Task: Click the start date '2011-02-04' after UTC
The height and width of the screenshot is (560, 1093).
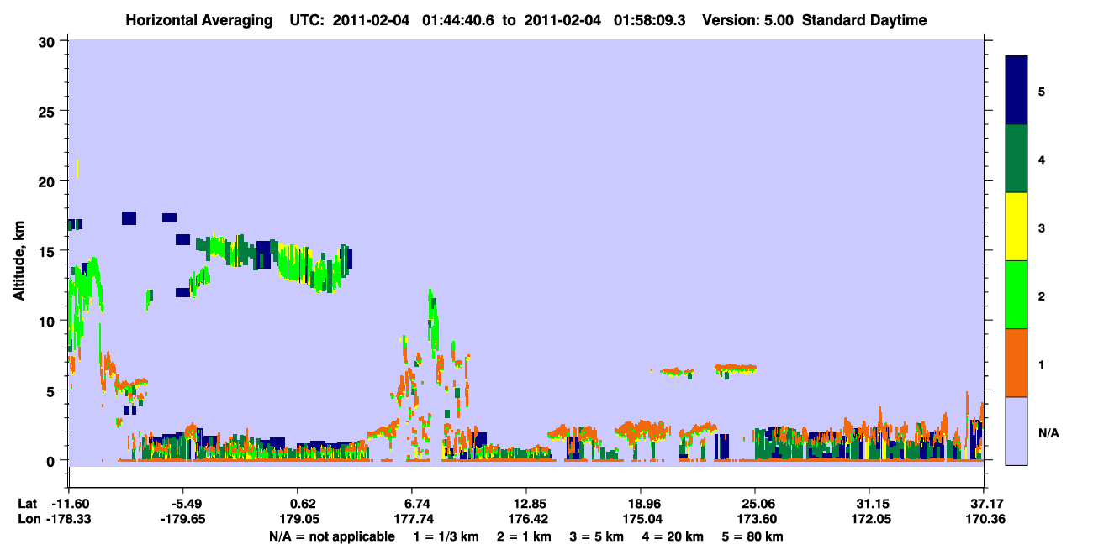Action: coord(371,20)
